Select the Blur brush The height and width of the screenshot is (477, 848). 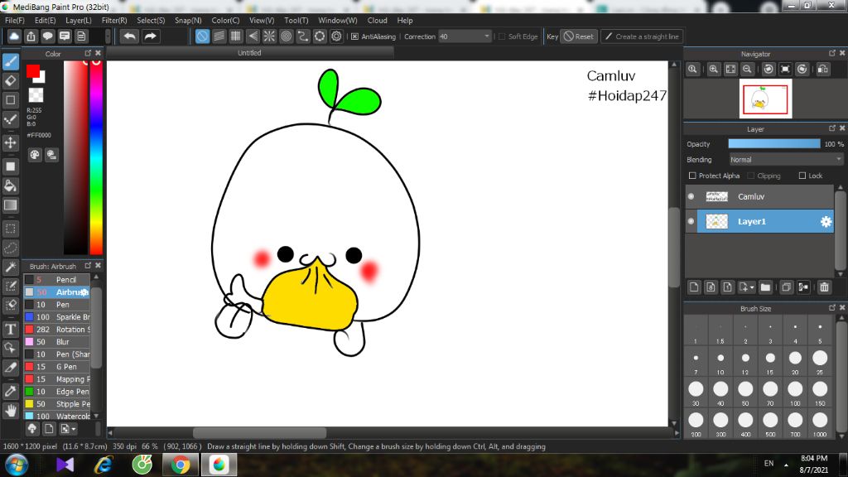57,342
